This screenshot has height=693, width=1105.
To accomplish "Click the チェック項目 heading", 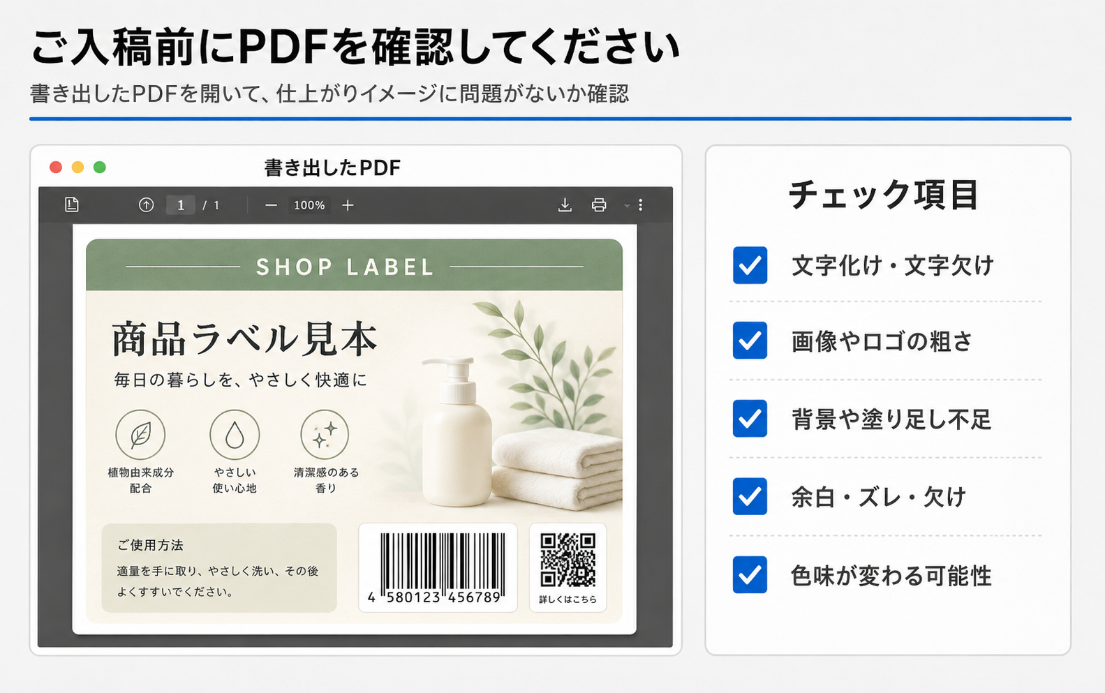I will [x=884, y=195].
